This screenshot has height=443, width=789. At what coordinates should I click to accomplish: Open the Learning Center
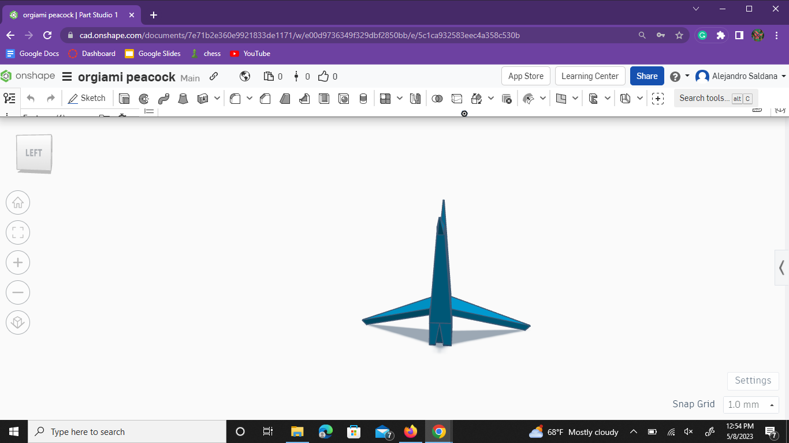(x=590, y=76)
